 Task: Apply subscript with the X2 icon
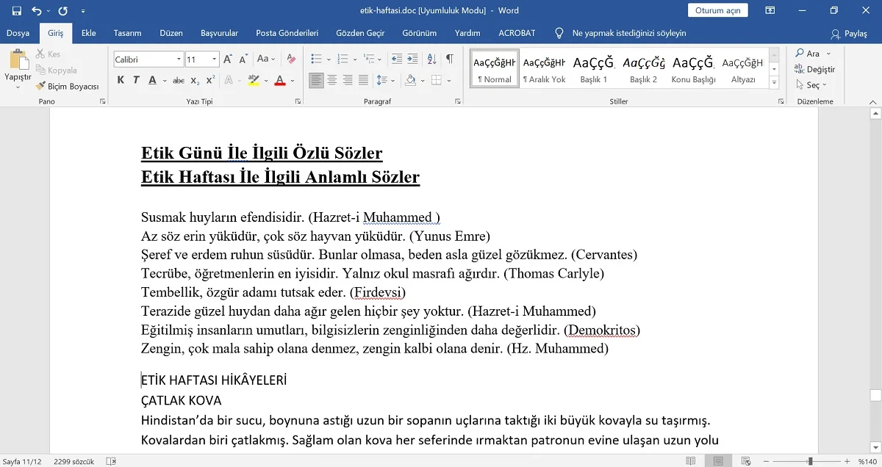(195, 81)
